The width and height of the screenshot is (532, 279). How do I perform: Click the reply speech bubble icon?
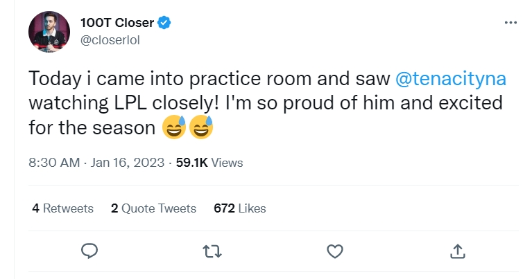(x=88, y=250)
